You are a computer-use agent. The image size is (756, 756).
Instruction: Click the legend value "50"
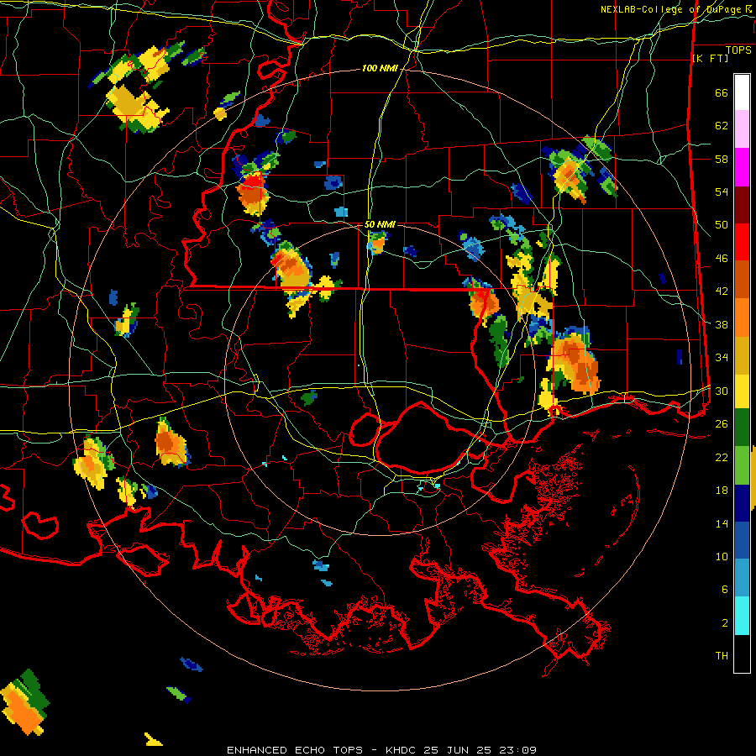pyautogui.click(x=722, y=225)
